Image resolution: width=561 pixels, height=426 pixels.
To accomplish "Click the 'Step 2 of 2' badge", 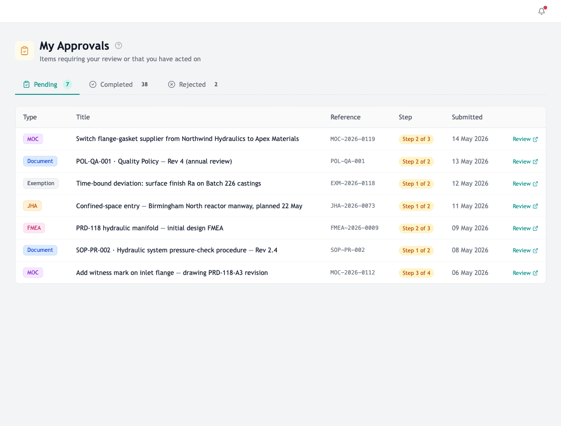I will coord(416,162).
